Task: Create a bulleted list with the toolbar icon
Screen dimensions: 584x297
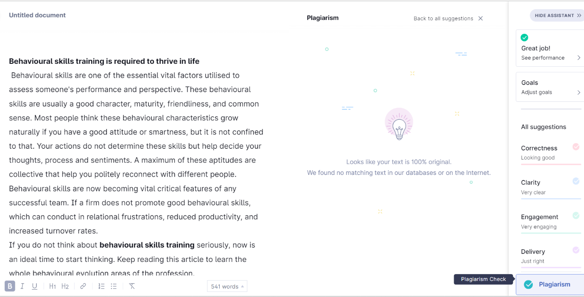Action: 113,286
